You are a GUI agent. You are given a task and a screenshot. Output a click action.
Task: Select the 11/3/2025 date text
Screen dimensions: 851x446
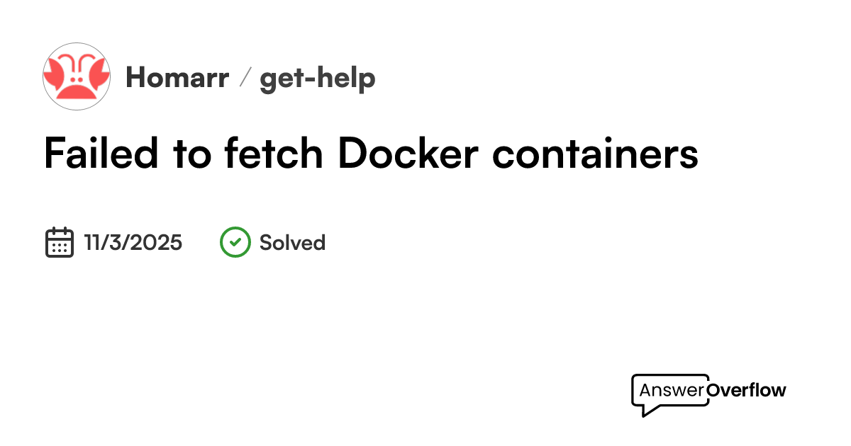[x=133, y=243]
